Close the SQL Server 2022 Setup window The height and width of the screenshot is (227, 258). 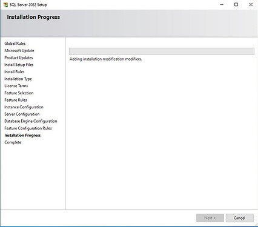tap(251, 4)
